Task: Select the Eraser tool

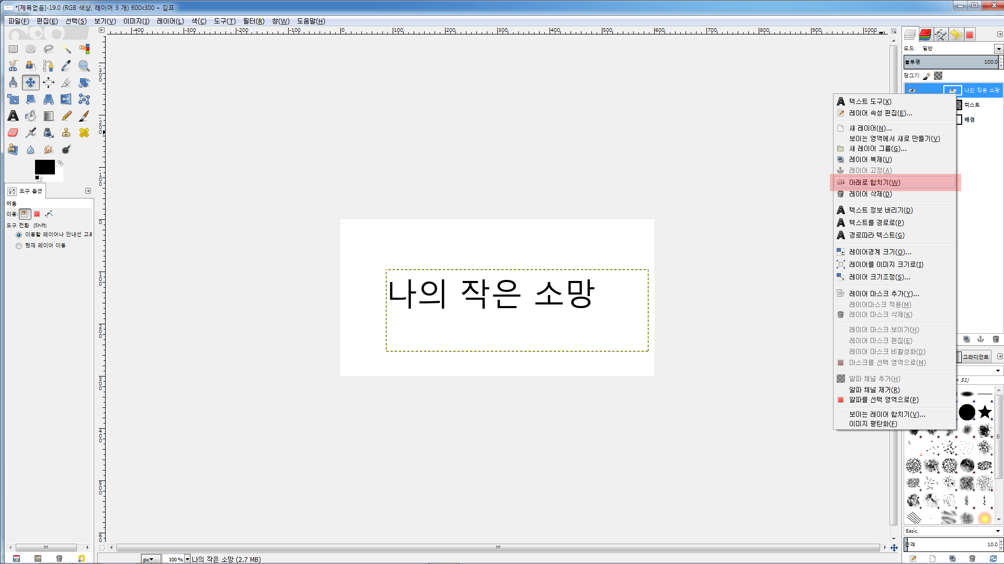Action: 13,133
